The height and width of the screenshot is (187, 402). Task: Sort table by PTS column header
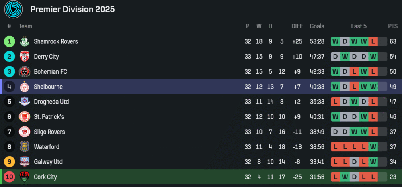coord(392,26)
